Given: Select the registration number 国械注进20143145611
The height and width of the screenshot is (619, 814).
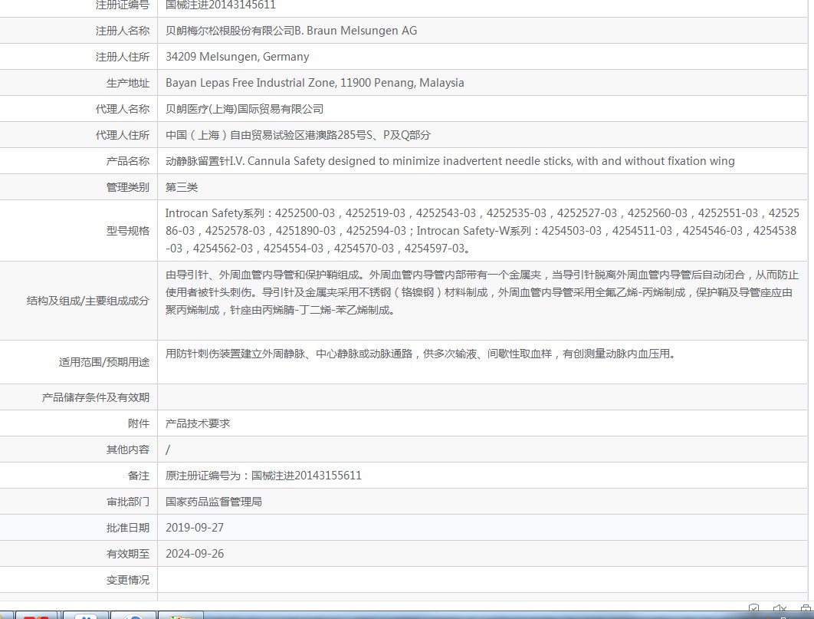Looking at the screenshot, I should pos(221,5).
